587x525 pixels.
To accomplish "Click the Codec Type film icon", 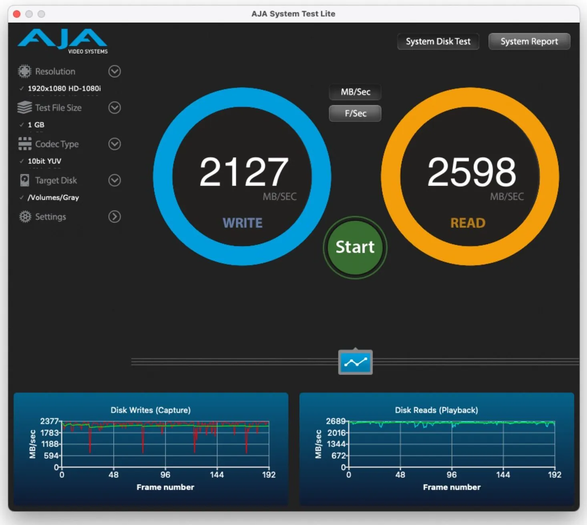I will click(x=24, y=144).
